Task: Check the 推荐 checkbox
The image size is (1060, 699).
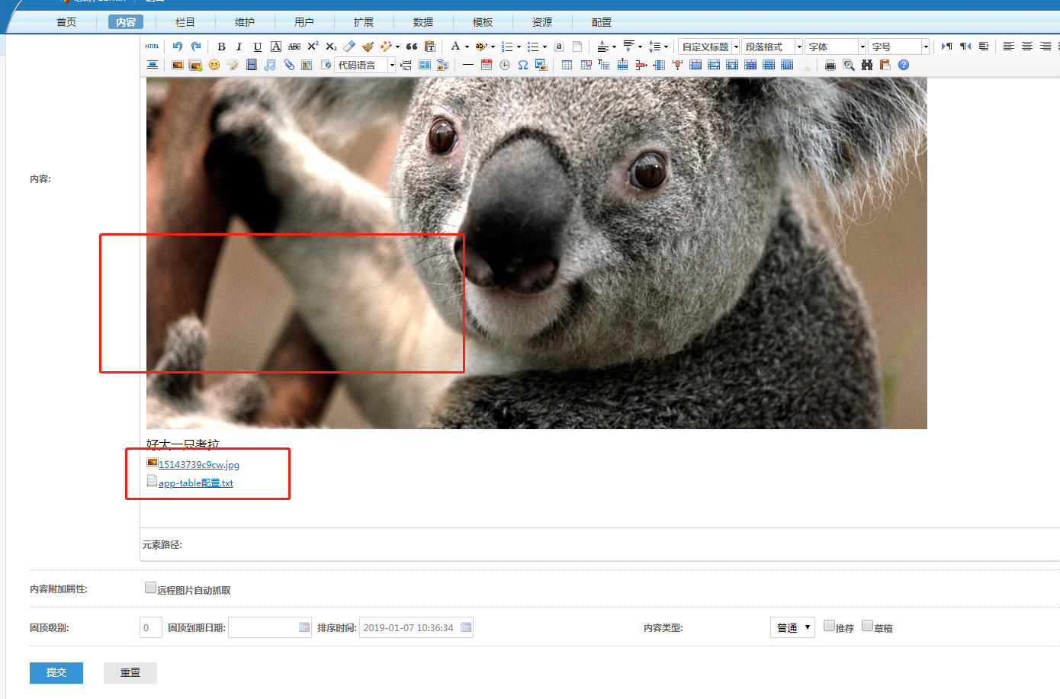Action: click(x=829, y=626)
